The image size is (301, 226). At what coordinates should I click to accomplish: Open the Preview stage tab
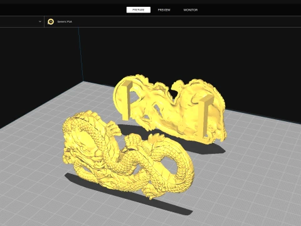click(x=164, y=10)
